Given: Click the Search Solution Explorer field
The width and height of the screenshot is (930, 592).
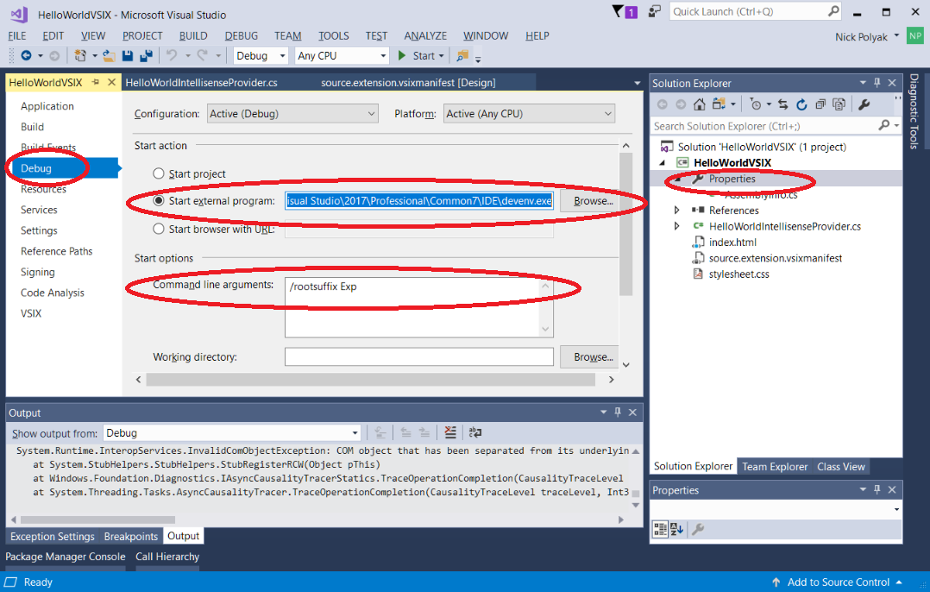Looking at the screenshot, I should pyautogui.click(x=765, y=126).
